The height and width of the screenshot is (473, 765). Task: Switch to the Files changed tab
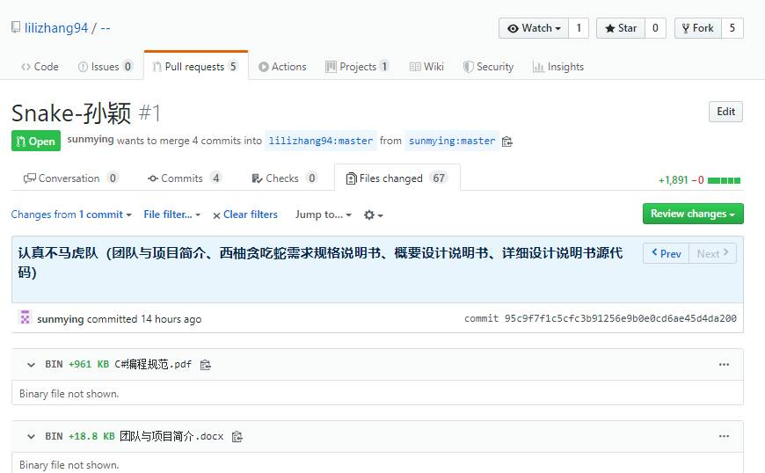(397, 178)
